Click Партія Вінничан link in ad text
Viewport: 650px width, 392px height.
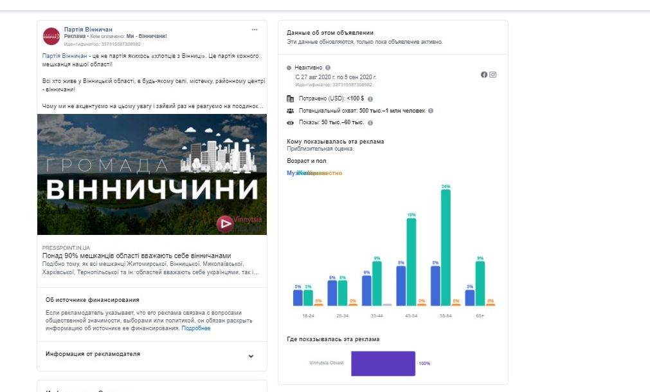pyautogui.click(x=64, y=57)
